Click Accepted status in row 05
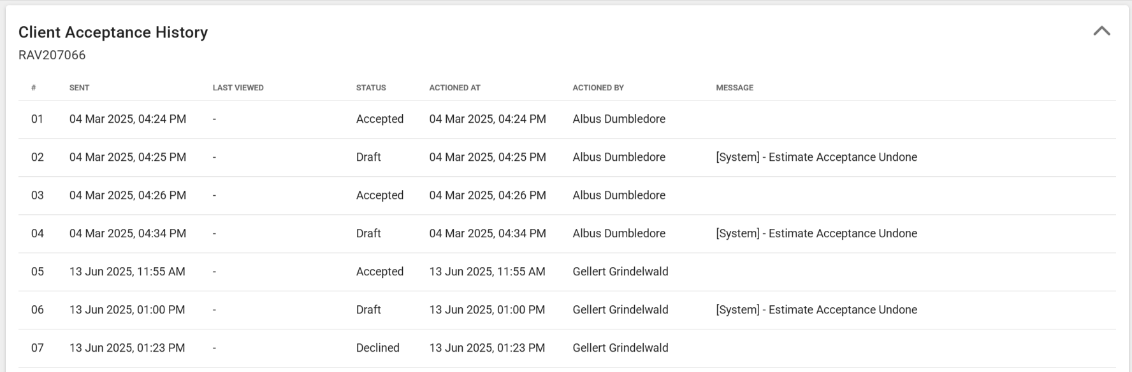Image resolution: width=1132 pixels, height=372 pixels. pos(379,272)
